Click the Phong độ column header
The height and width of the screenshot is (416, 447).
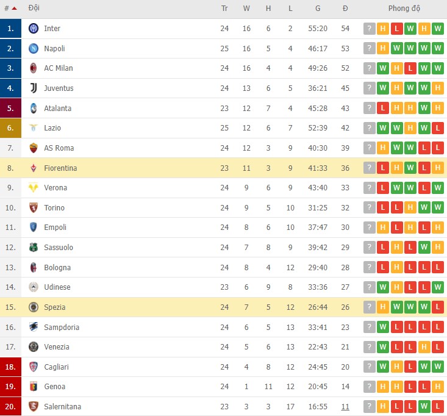coord(404,9)
